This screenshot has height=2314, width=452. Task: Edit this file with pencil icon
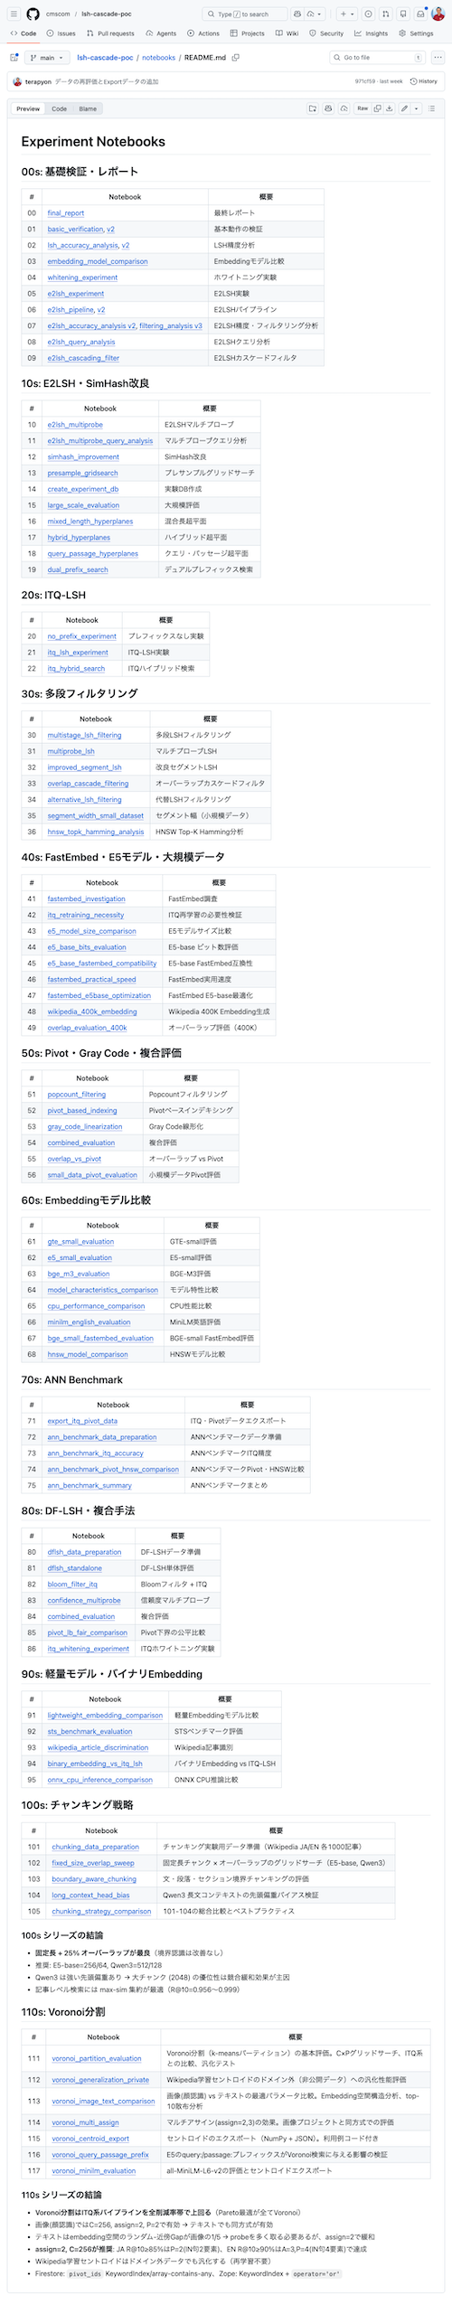pyautogui.click(x=405, y=108)
